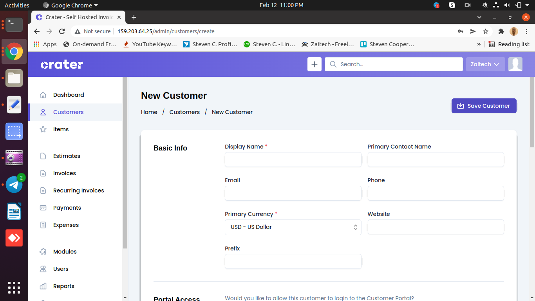Click the plus quick-create icon in header
Viewport: 535px width, 301px height.
click(x=314, y=64)
